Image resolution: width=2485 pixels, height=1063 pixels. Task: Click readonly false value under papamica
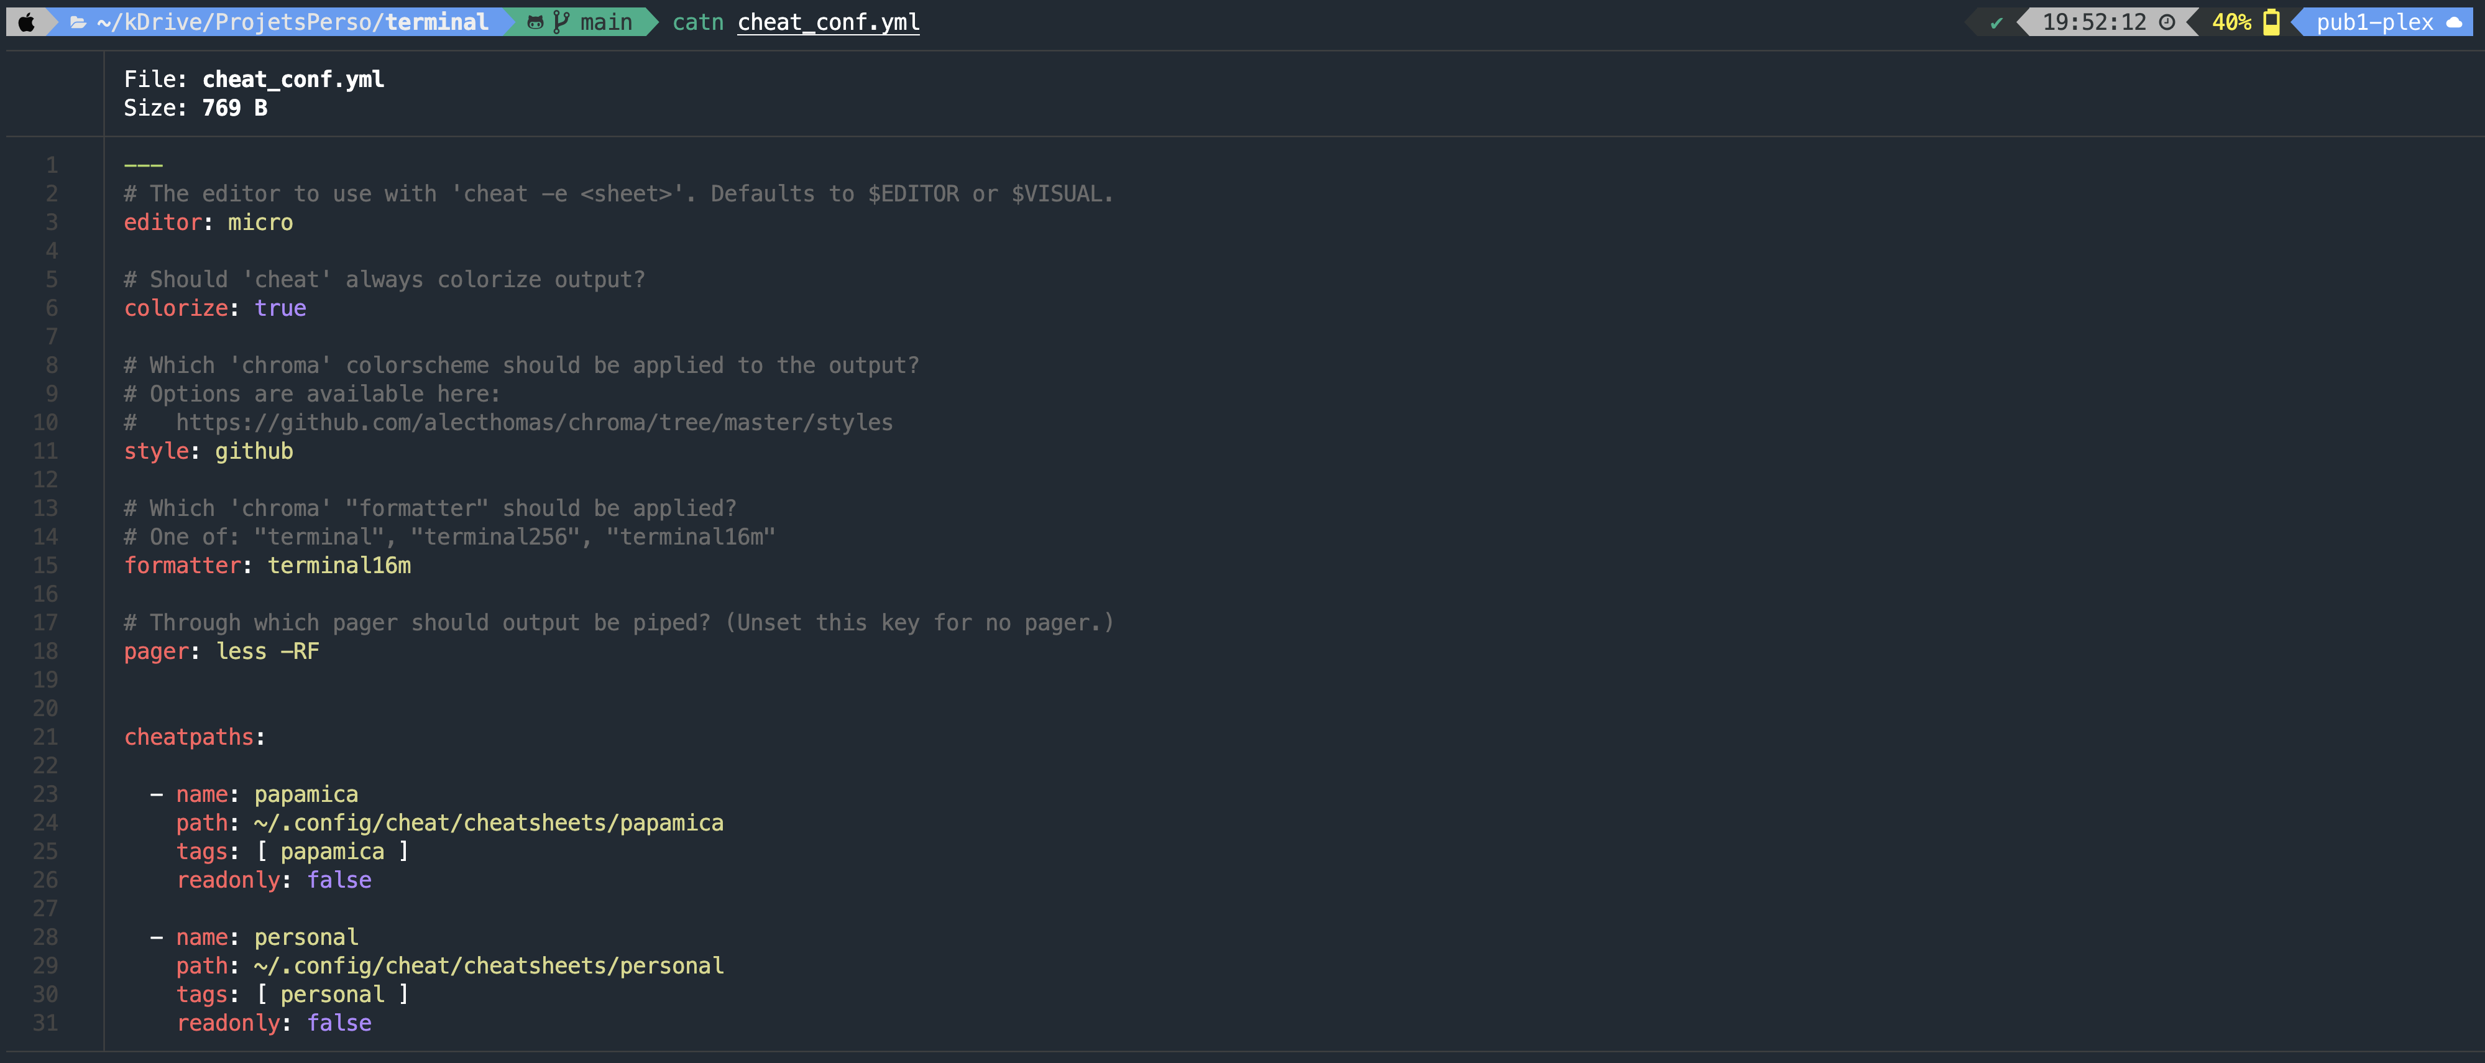pyautogui.click(x=339, y=881)
